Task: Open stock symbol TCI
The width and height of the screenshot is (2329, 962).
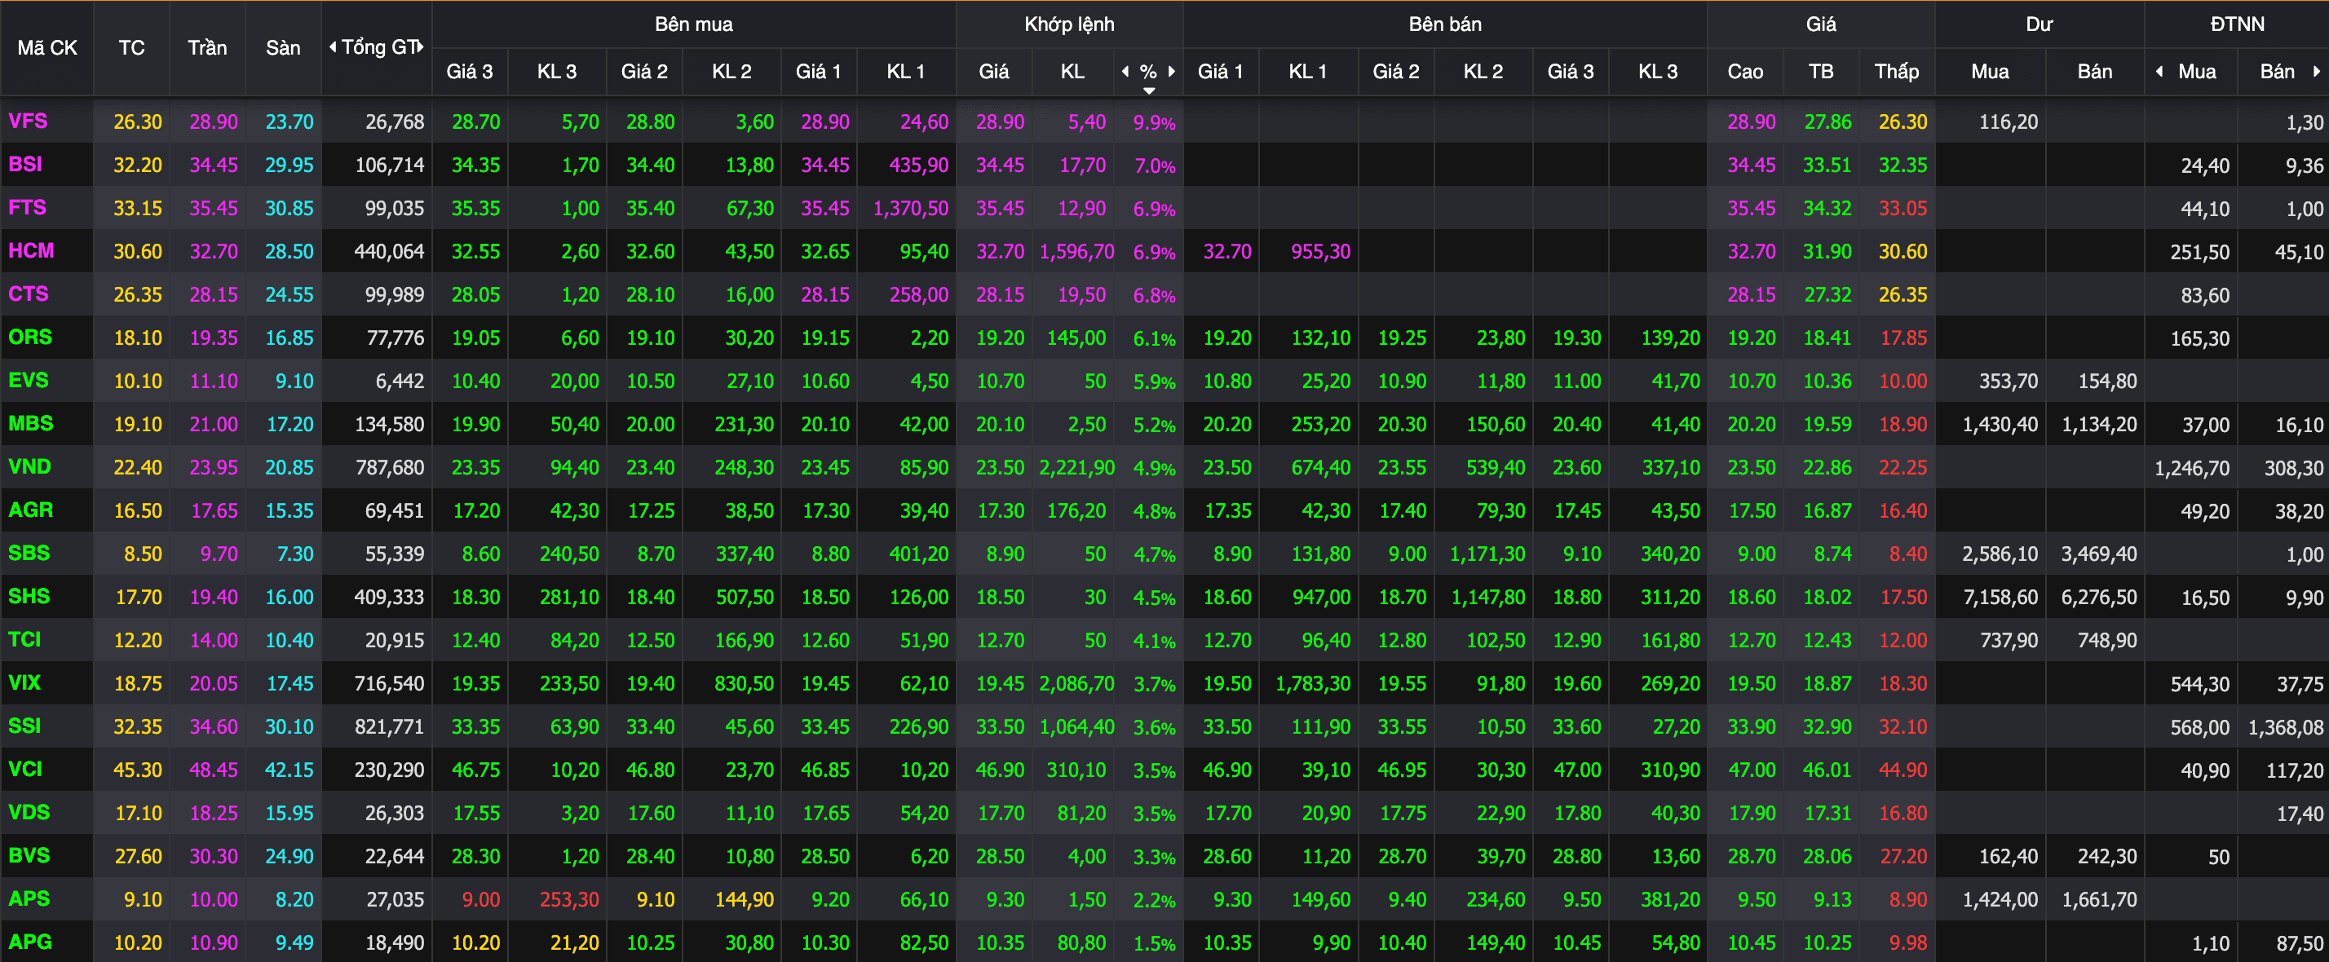Action: [x=24, y=639]
